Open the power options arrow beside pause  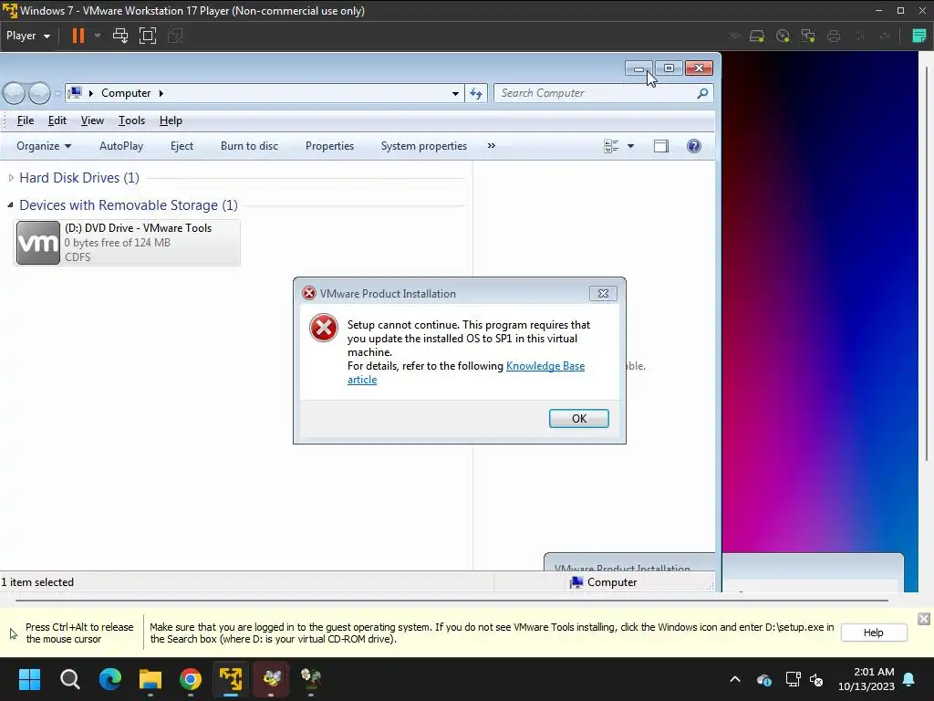pyautogui.click(x=98, y=36)
